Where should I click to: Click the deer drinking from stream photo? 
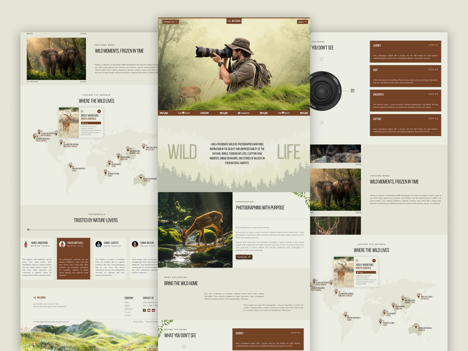pyautogui.click(x=195, y=230)
